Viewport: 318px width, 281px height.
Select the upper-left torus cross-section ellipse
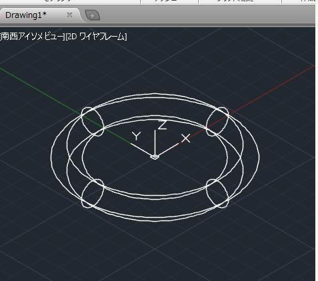click(93, 122)
